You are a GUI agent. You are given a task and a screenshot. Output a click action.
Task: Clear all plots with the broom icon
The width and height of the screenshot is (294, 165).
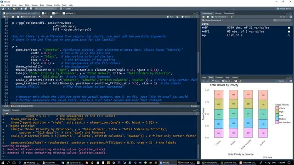point(240,81)
